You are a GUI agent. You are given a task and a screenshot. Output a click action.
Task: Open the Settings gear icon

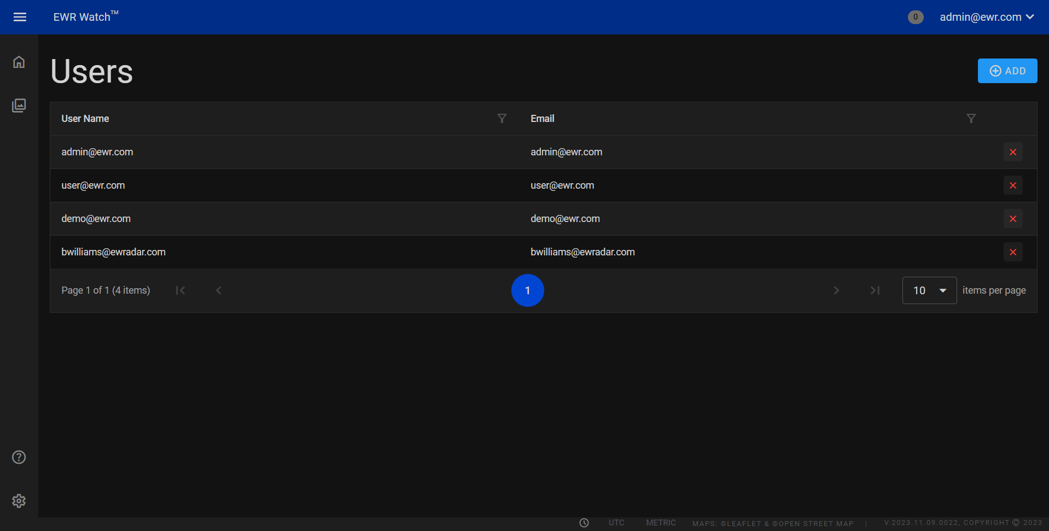[19, 501]
